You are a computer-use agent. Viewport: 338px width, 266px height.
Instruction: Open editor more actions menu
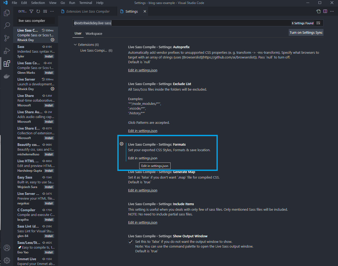click(332, 11)
